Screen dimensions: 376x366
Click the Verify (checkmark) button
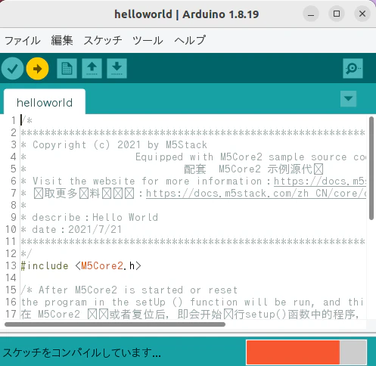click(12, 69)
